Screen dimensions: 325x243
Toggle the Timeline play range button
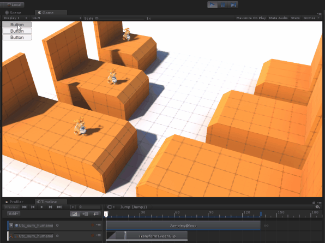73,207
